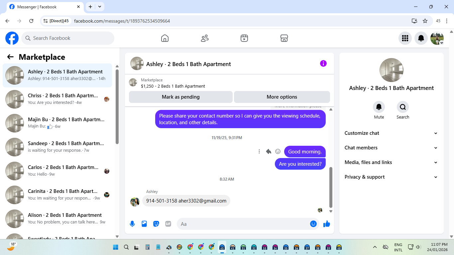React to the Good morning message
This screenshot has width=454, height=255.
278,151
